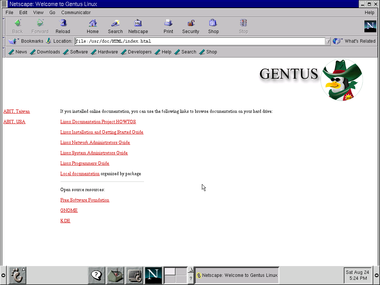Open the GNOME help question-mark launcher
380x285 pixels.
pyautogui.click(x=96, y=275)
